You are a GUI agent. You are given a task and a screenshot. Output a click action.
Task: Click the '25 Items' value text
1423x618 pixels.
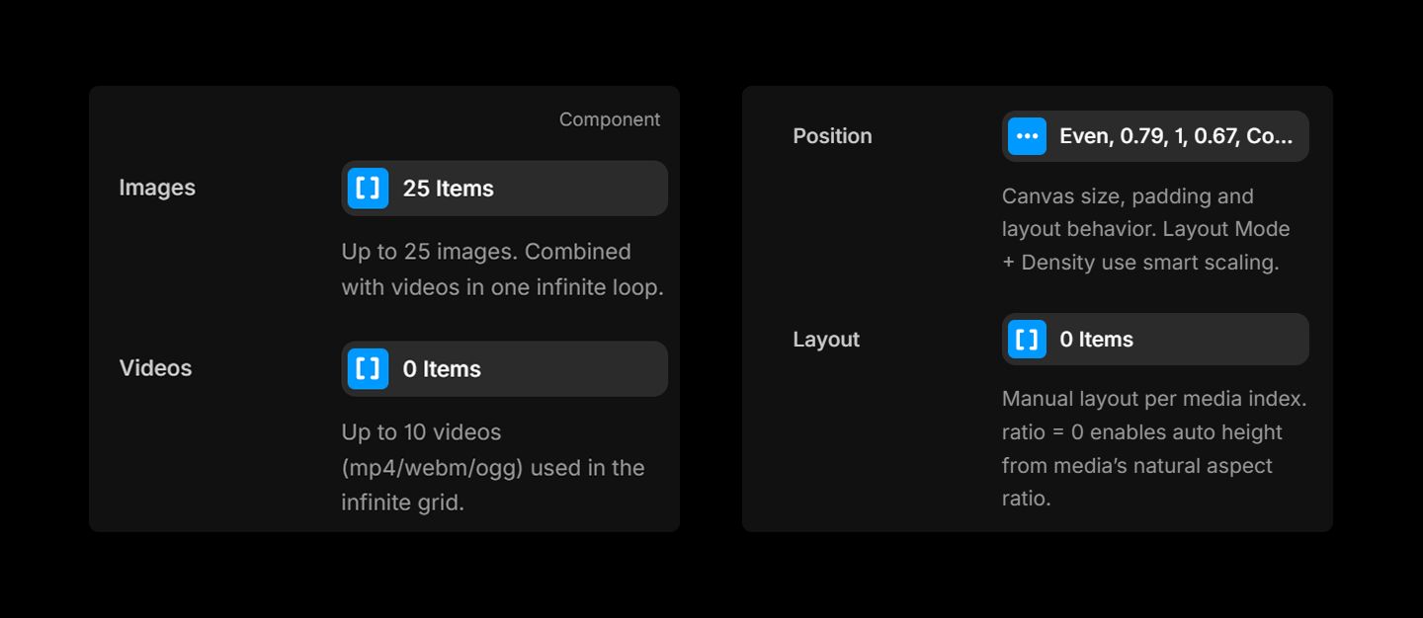[x=448, y=189]
